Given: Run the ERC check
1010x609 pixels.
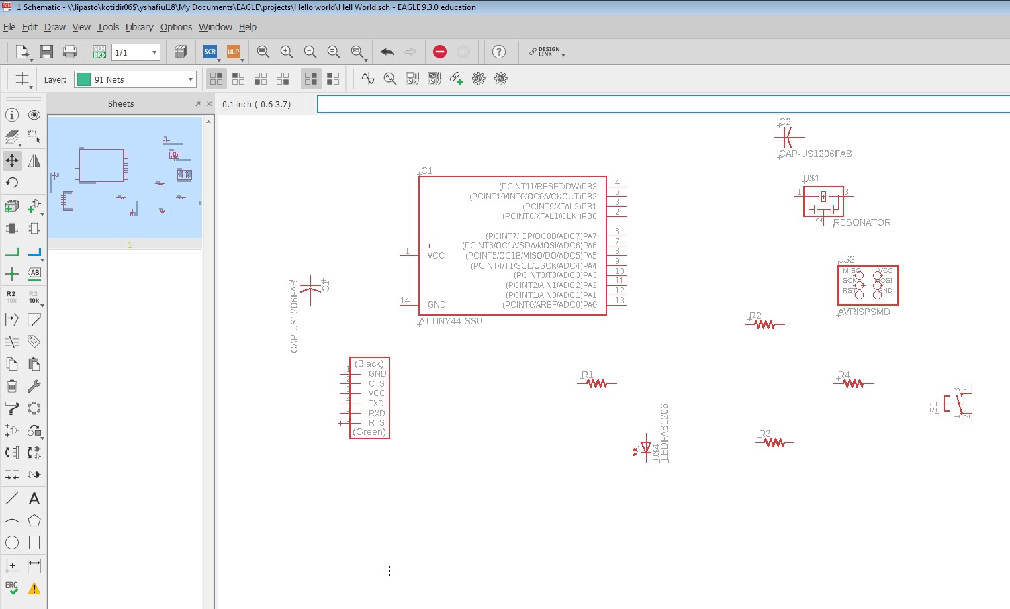Looking at the screenshot, I should (12, 588).
